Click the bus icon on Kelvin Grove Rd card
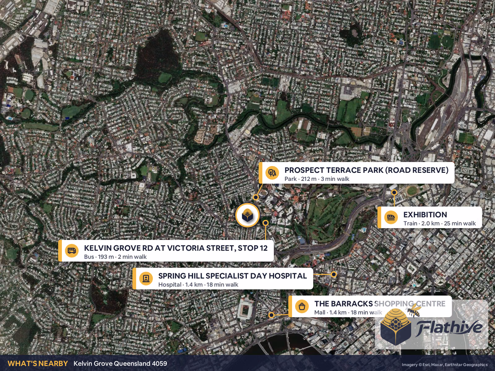This screenshot has height=371, width=495. tap(71, 251)
